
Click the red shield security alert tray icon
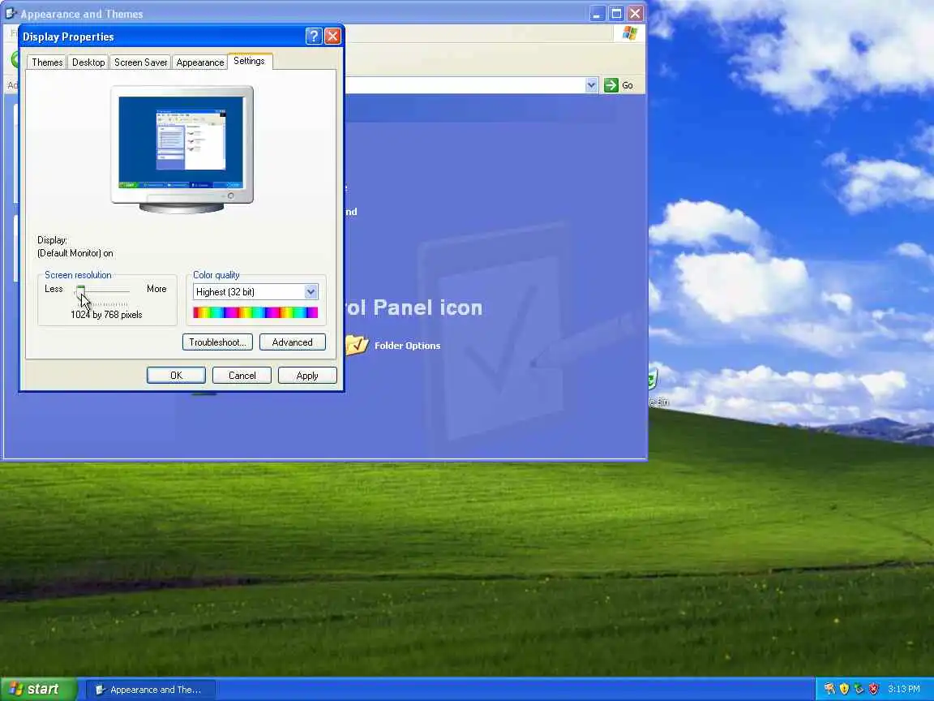point(873,689)
